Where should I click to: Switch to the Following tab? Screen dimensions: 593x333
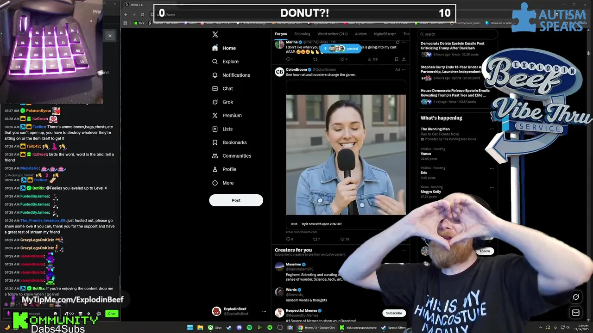pyautogui.click(x=302, y=34)
